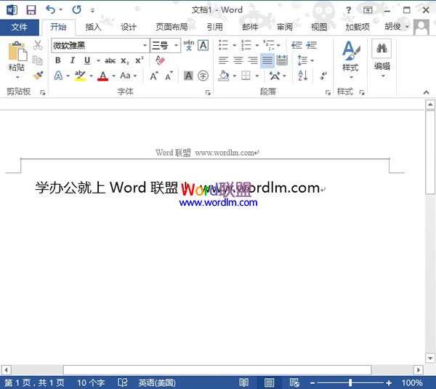
Task: Click Increase Indent icon
Action: [x=311, y=45]
